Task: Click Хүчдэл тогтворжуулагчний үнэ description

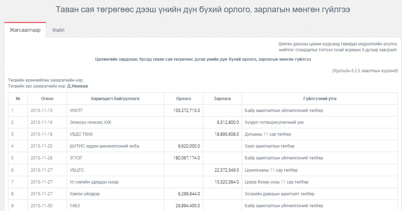Action: (274, 122)
